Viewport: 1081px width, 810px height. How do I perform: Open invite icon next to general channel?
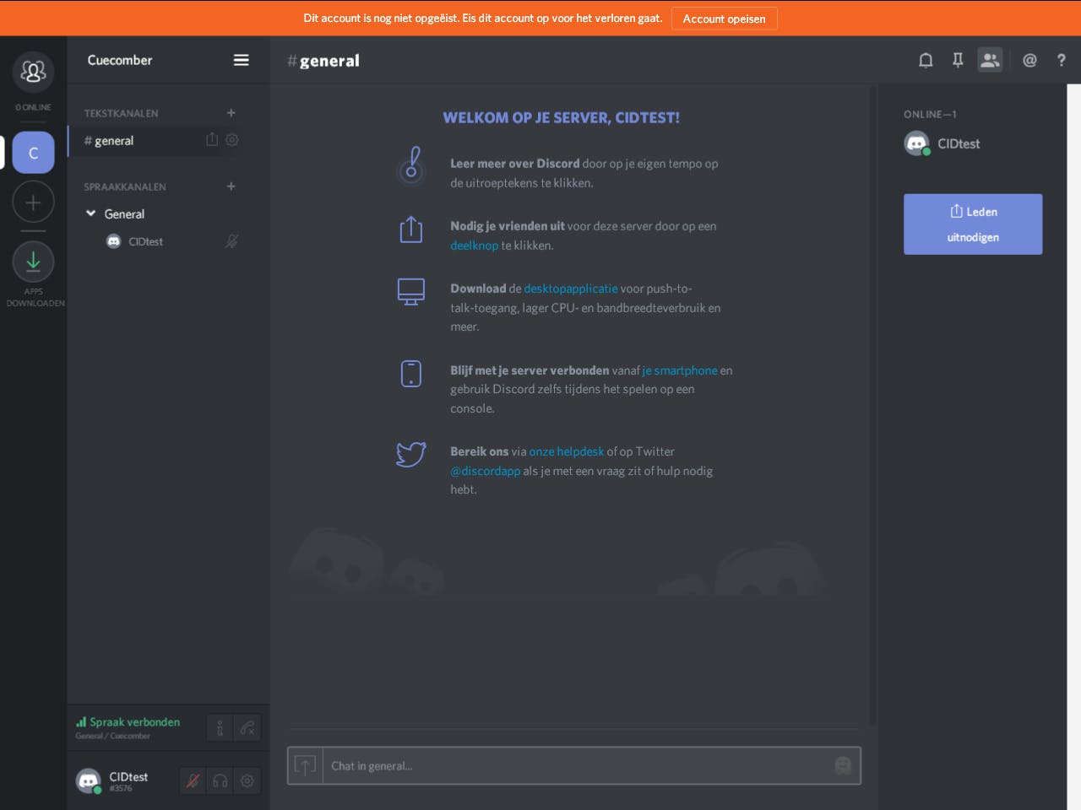(x=212, y=140)
